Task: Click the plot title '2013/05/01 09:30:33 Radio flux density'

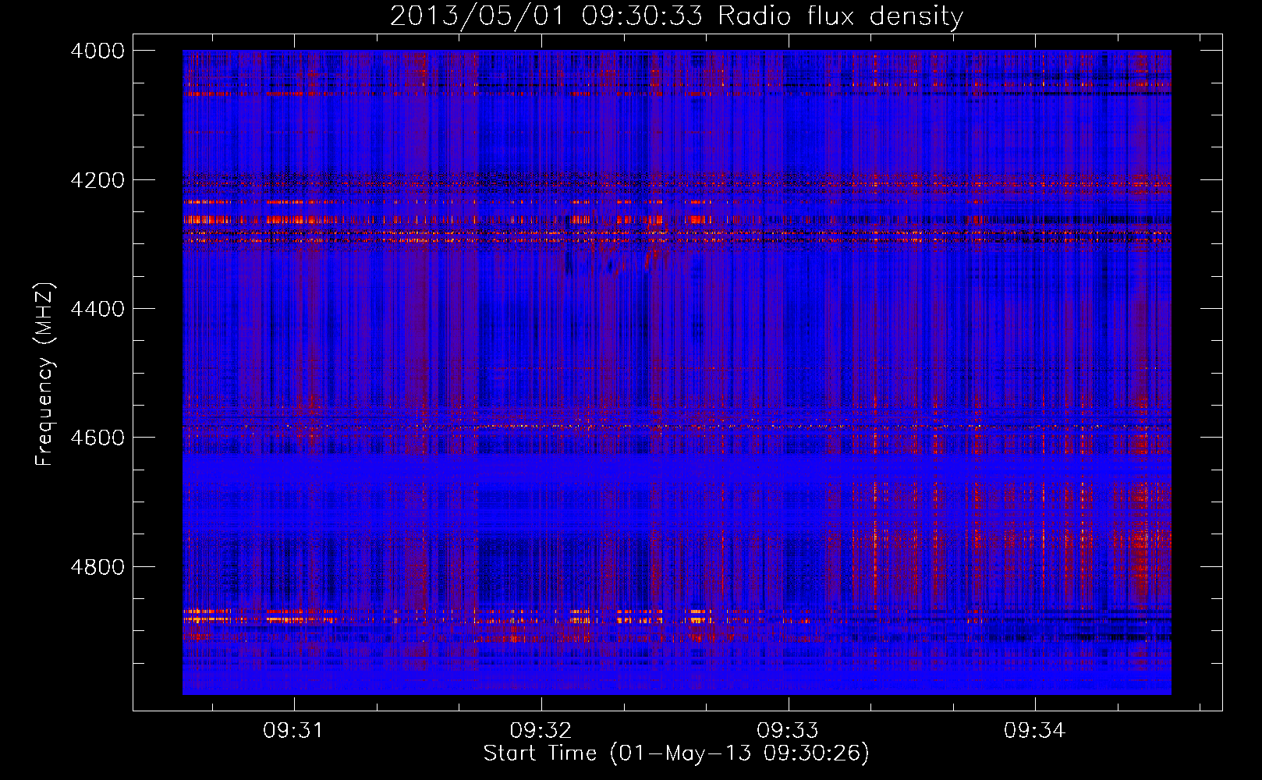Action: pyautogui.click(x=676, y=16)
